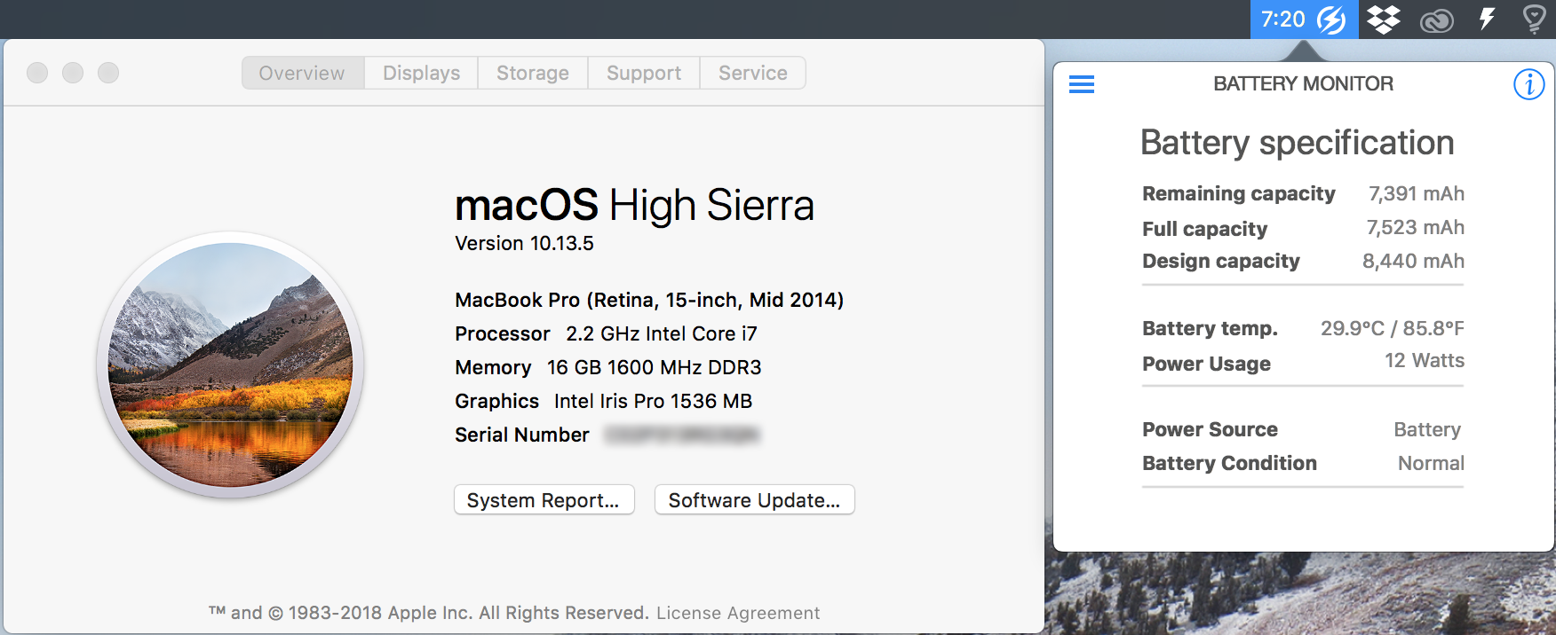Click the Apple copyright notice text

(429, 613)
